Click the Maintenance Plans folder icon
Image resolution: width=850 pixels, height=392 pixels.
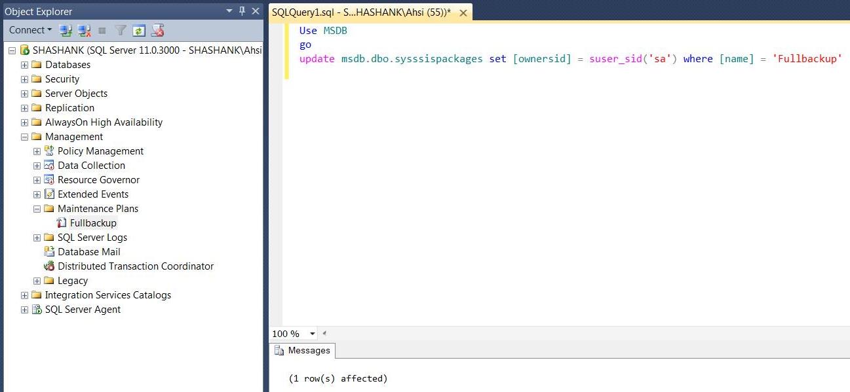click(x=49, y=209)
